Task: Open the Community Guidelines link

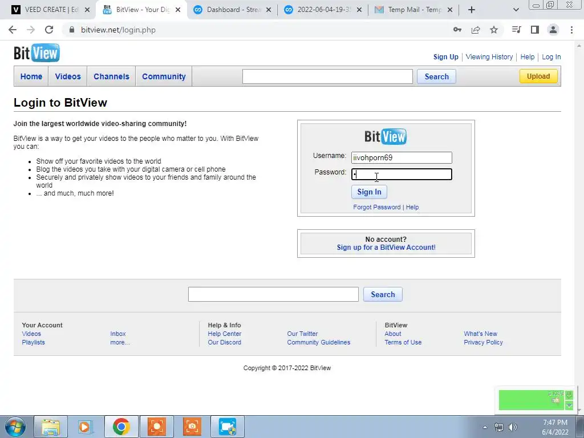Action: 318,342
